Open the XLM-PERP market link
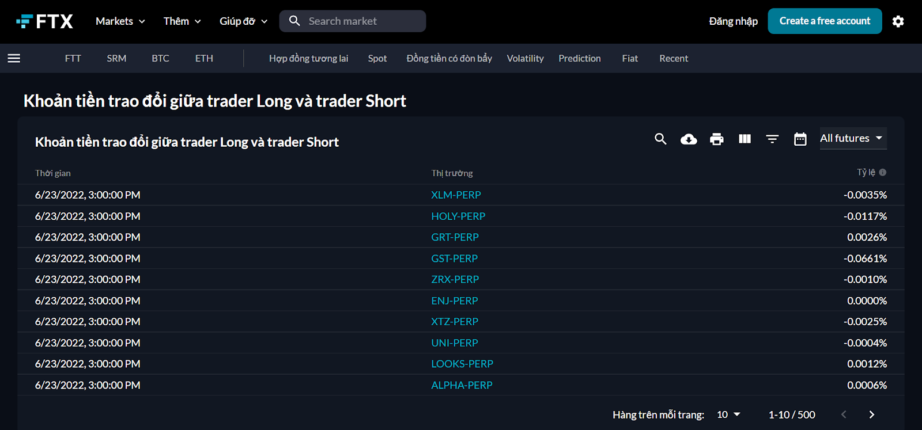Viewport: 922px width, 430px height. pyautogui.click(x=456, y=195)
